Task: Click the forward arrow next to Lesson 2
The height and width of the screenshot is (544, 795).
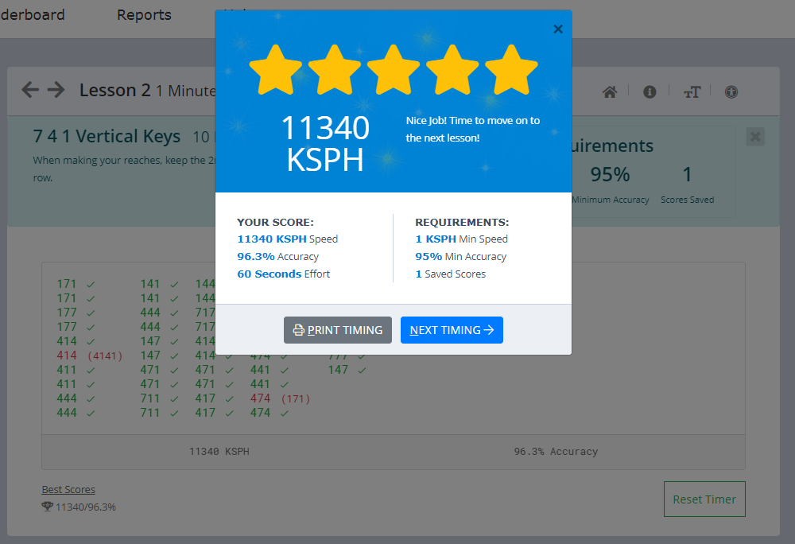Action: click(x=55, y=89)
